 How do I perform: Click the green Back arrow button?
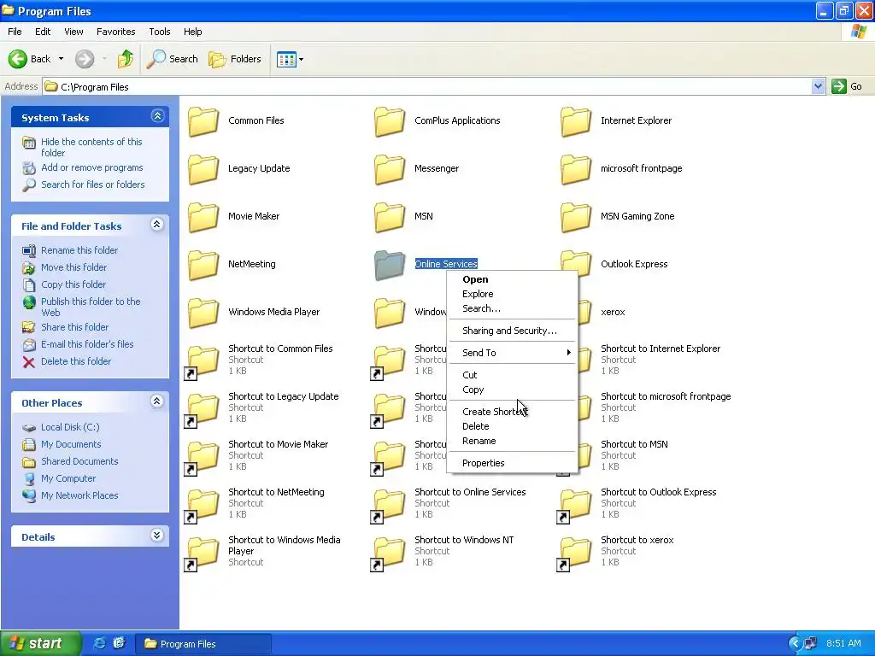pyautogui.click(x=18, y=59)
